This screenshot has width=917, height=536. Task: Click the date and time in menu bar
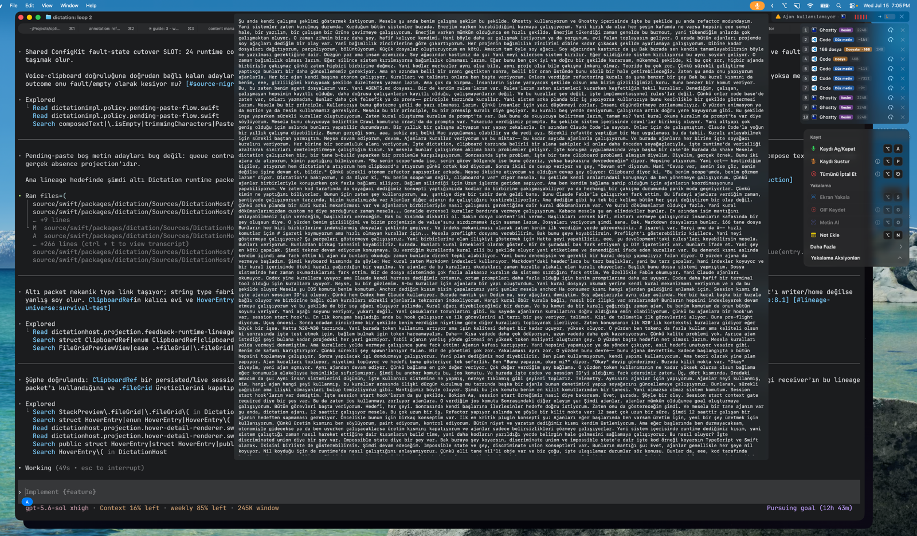[887, 6]
